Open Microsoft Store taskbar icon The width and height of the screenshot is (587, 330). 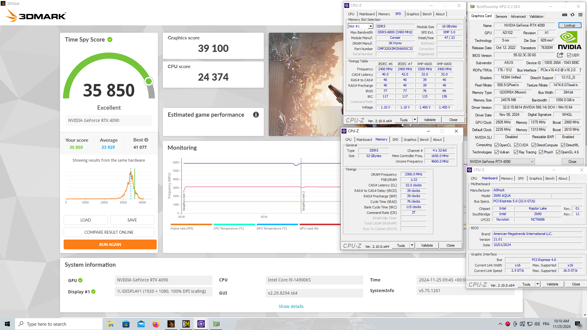(x=126, y=324)
